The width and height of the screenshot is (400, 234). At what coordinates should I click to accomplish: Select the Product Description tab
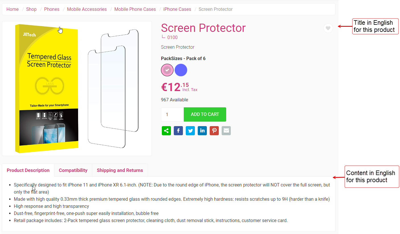pos(28,170)
